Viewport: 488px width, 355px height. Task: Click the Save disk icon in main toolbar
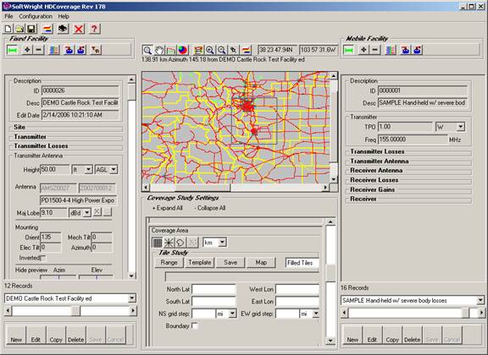coord(31,29)
